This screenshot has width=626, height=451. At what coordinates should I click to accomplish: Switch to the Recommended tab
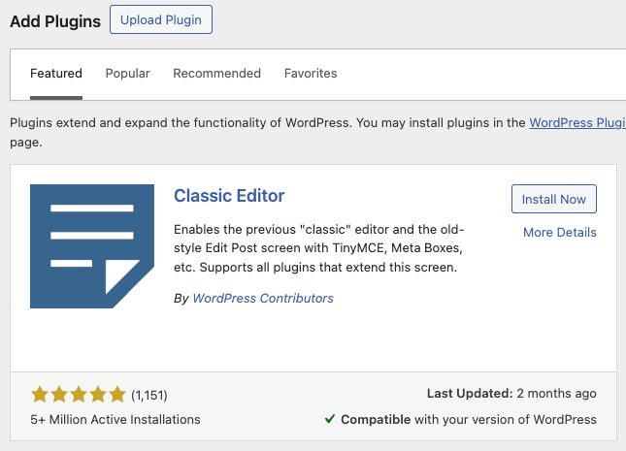216,74
